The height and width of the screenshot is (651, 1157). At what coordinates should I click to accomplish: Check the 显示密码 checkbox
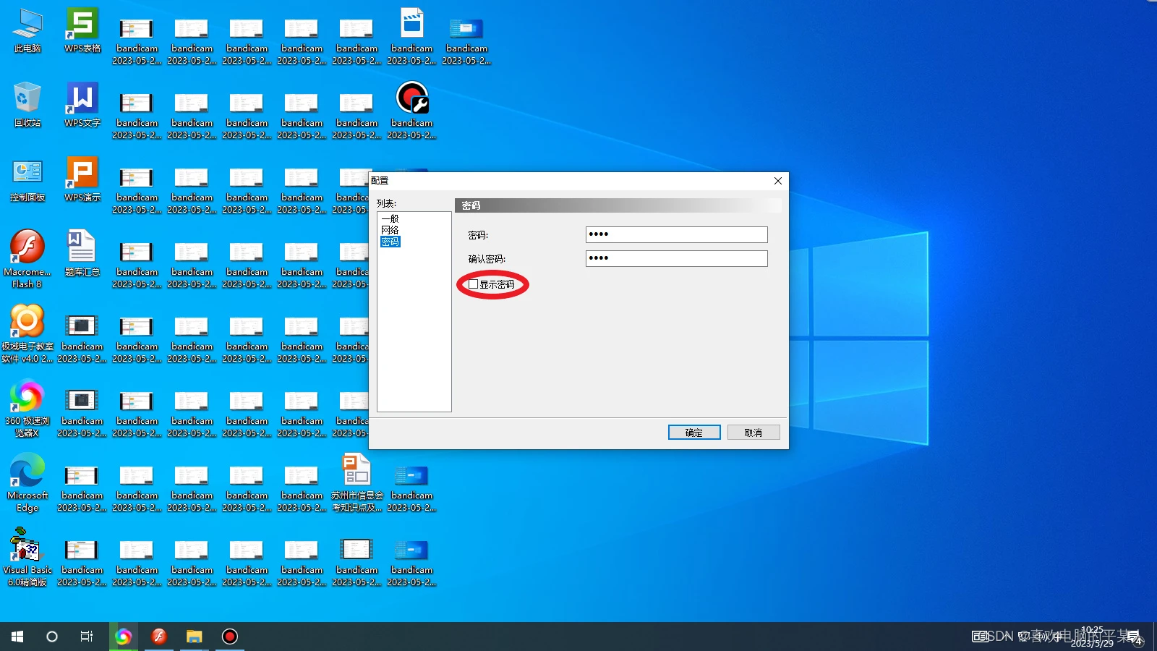[x=474, y=284]
